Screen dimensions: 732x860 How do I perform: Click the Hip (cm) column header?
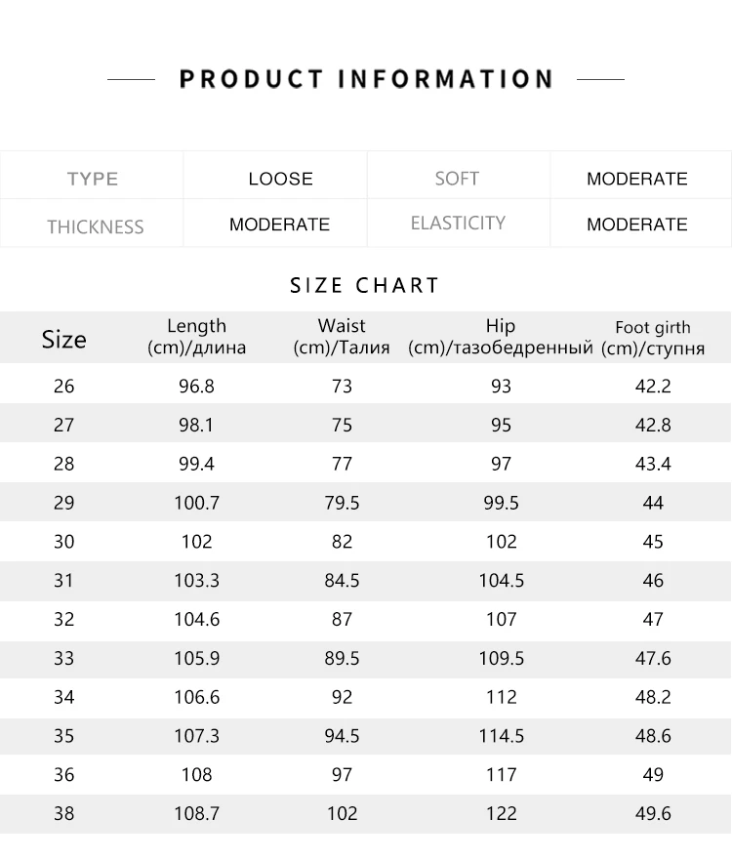(x=501, y=336)
